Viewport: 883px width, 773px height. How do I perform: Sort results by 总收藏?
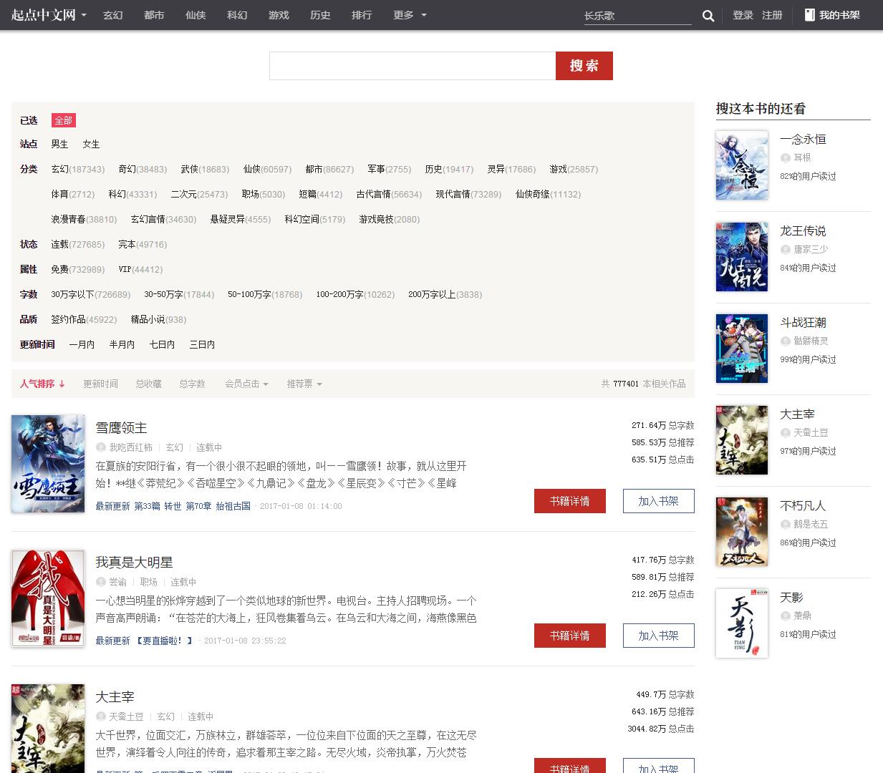[x=148, y=384]
